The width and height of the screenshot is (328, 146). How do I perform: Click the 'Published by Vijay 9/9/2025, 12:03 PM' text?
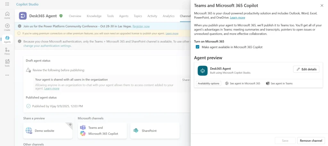(58, 106)
